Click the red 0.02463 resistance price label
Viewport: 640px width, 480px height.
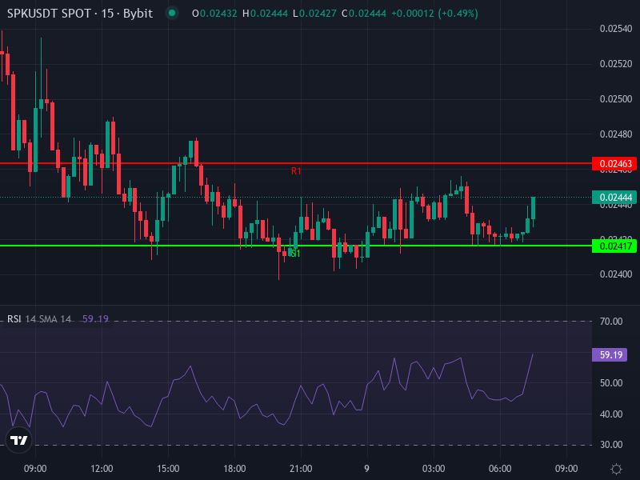[x=613, y=164]
